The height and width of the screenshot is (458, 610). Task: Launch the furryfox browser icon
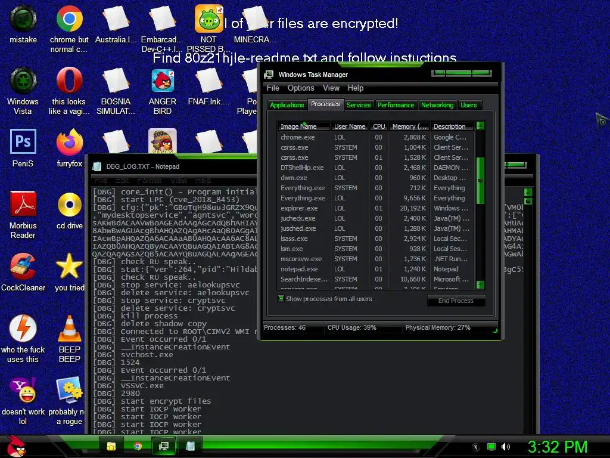click(69, 148)
